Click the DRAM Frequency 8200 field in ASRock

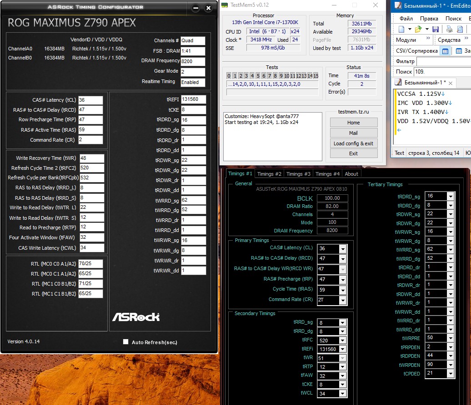point(193,61)
